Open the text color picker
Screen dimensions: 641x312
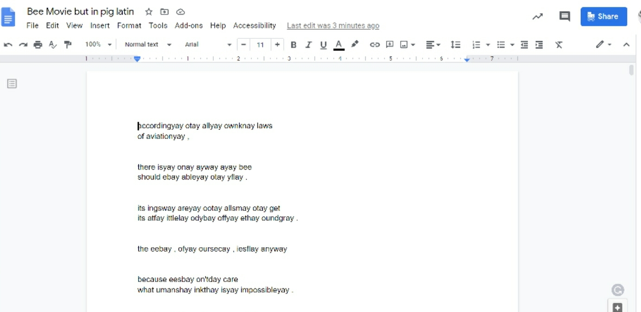[x=339, y=44]
